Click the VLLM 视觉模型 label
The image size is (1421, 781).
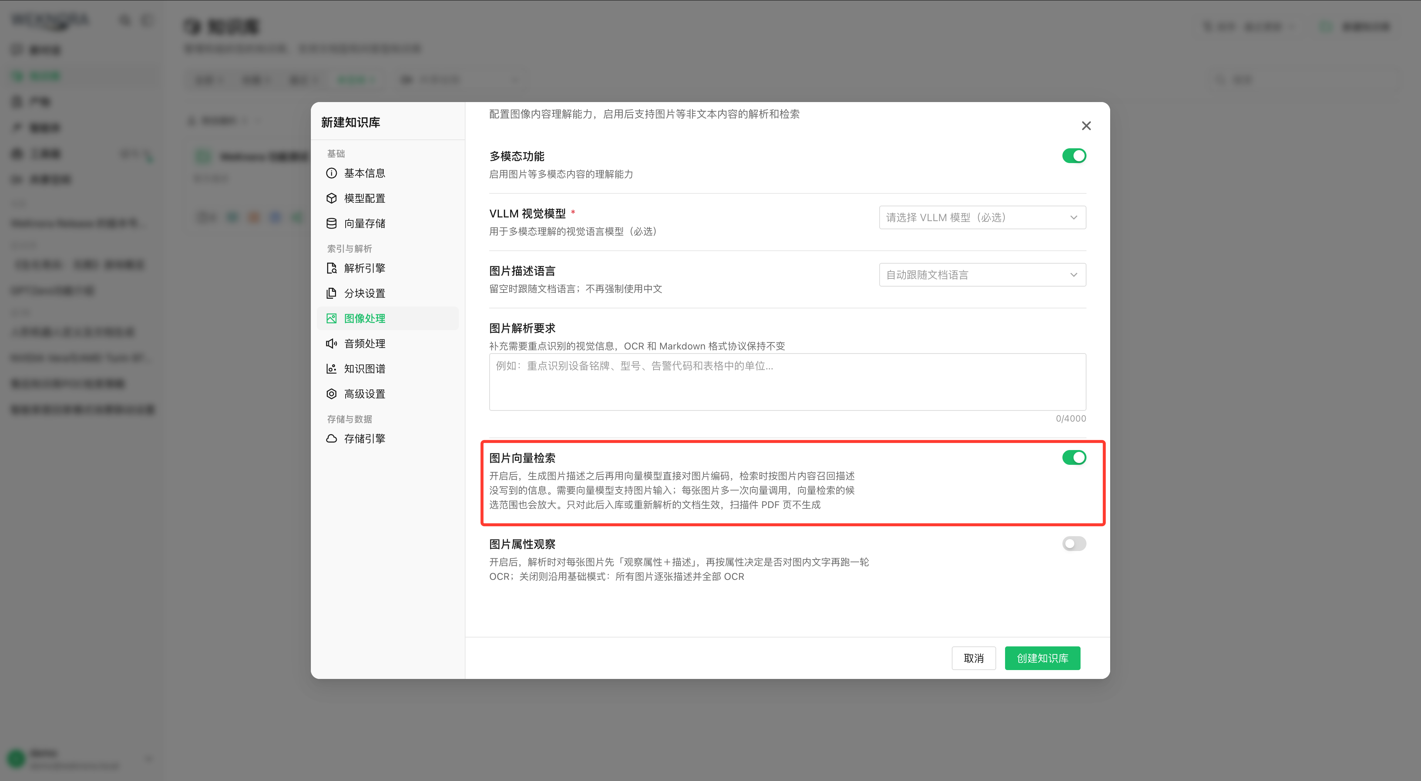coord(527,213)
